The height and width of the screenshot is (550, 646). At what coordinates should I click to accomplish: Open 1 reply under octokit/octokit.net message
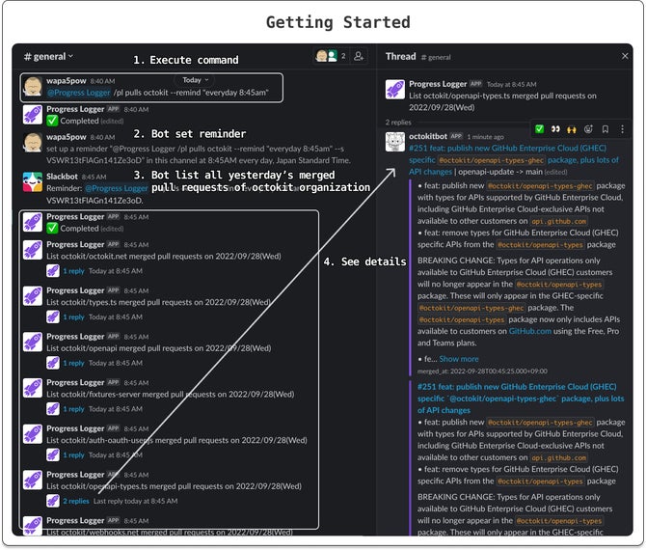(x=73, y=271)
